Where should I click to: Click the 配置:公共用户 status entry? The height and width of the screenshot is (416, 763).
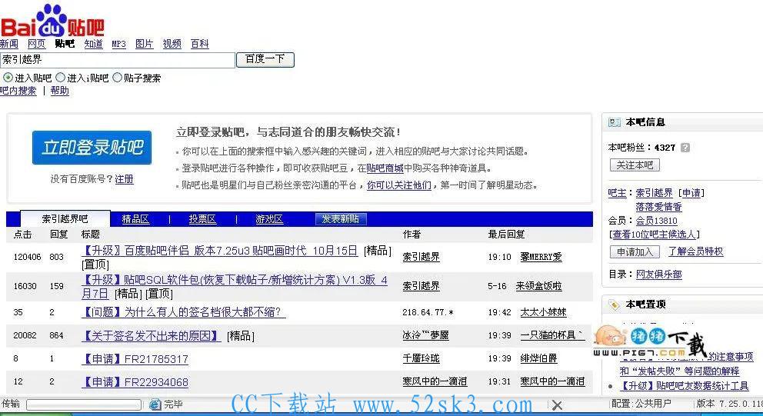pos(641,404)
